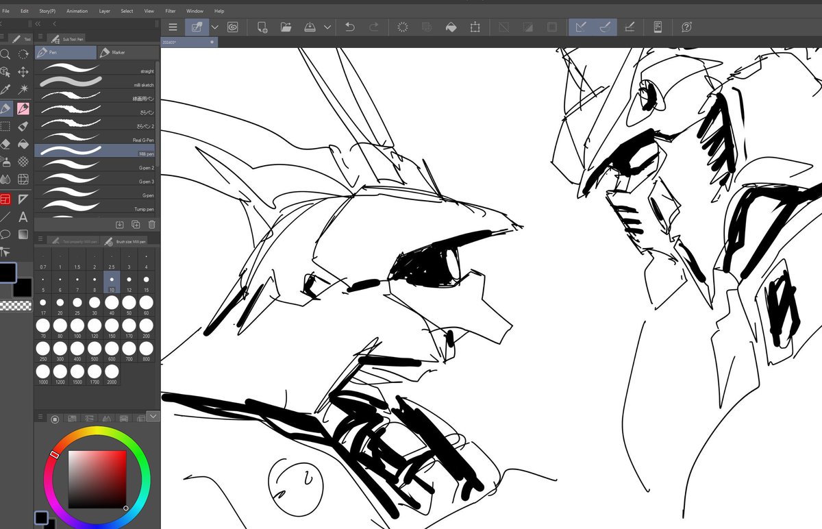Create a new canvas from command bar

pyautogui.click(x=262, y=27)
